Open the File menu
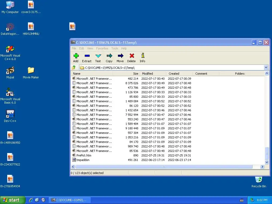Image resolution: width=272 pixels, height=204 pixels. coord(74,48)
